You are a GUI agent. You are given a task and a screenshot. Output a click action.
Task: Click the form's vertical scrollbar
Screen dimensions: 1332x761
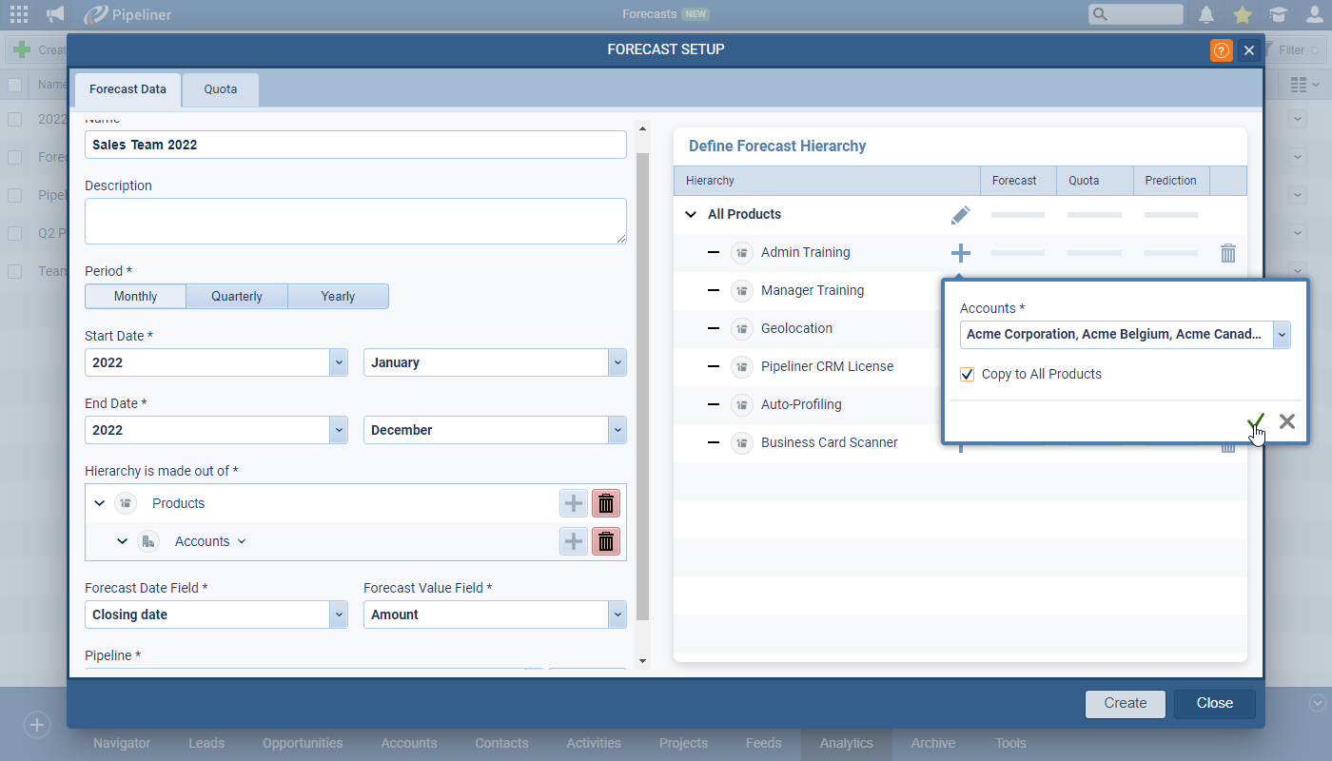click(642, 380)
